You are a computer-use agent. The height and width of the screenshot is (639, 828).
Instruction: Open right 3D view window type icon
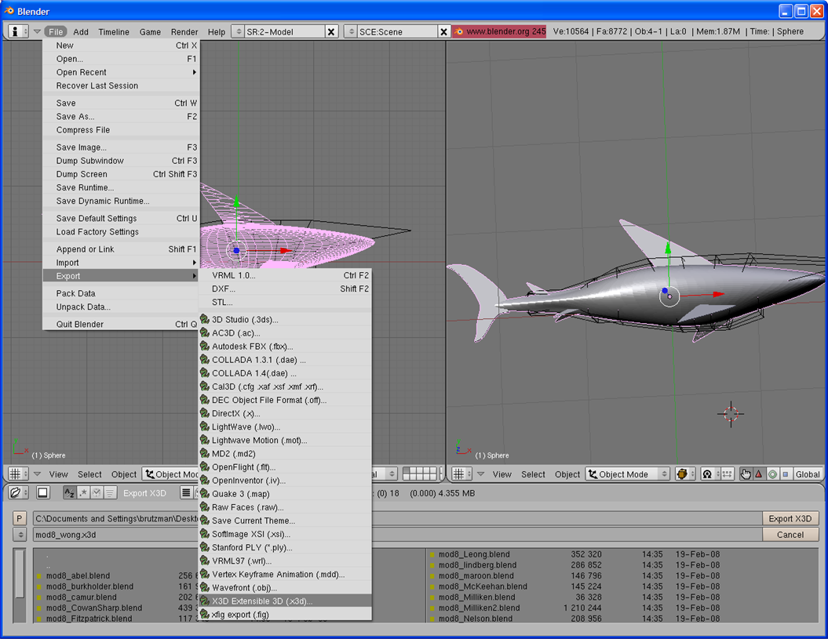tap(461, 474)
